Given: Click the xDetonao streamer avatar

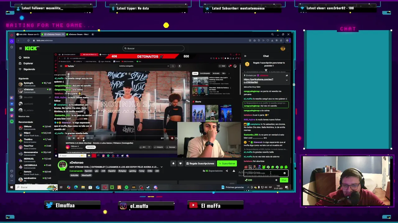Looking at the screenshot, I should pyautogui.click(x=62, y=165).
